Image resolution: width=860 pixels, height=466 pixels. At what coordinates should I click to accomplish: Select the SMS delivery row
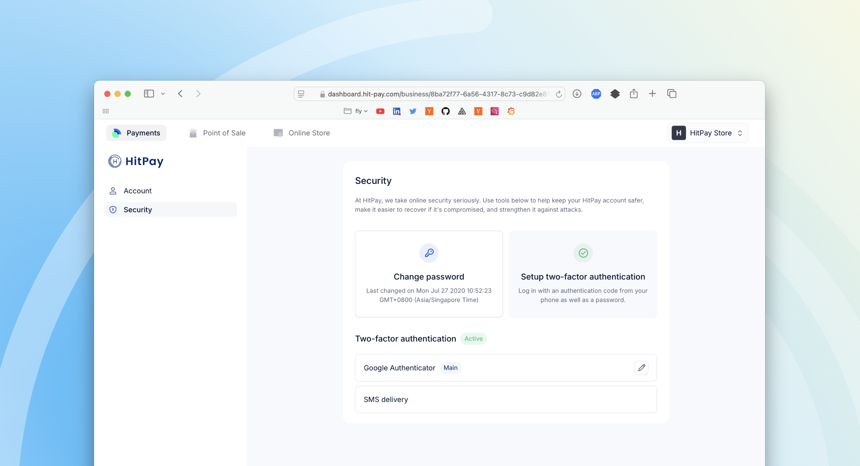tap(506, 400)
